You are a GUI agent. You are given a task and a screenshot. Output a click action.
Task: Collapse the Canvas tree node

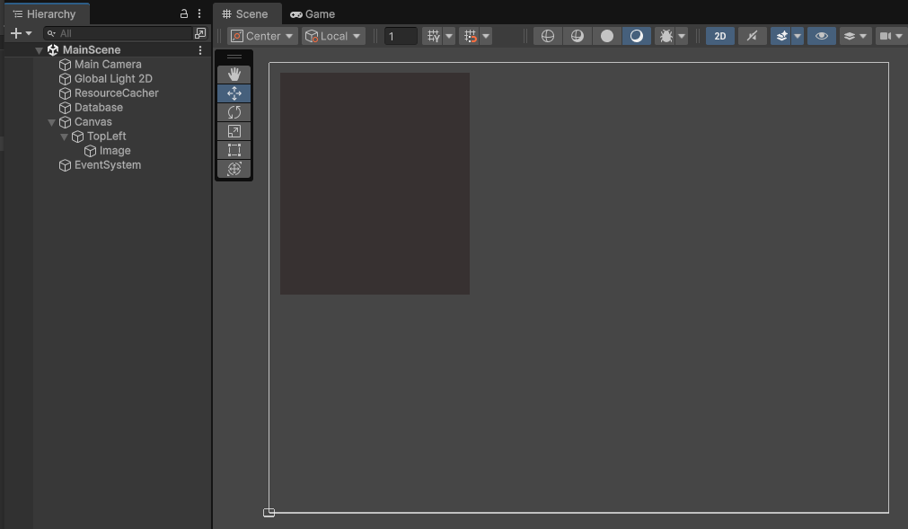tap(52, 122)
